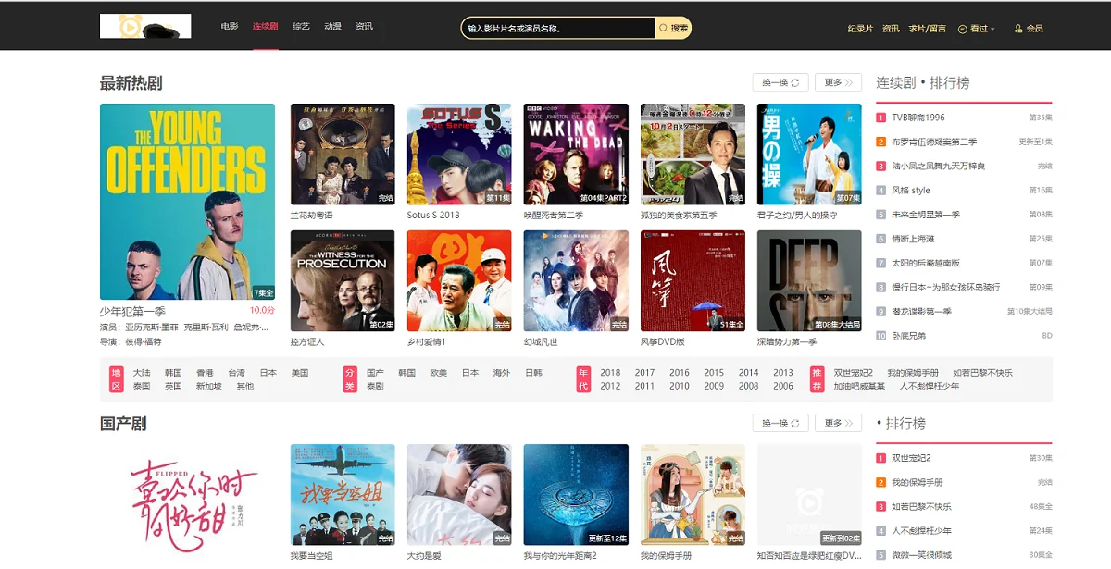Open the 综艺 navigation tab

tap(301, 27)
